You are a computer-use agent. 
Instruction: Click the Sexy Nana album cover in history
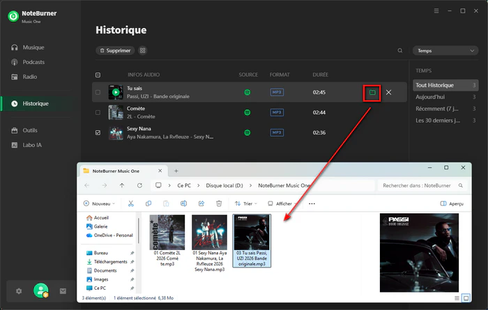pos(116,133)
